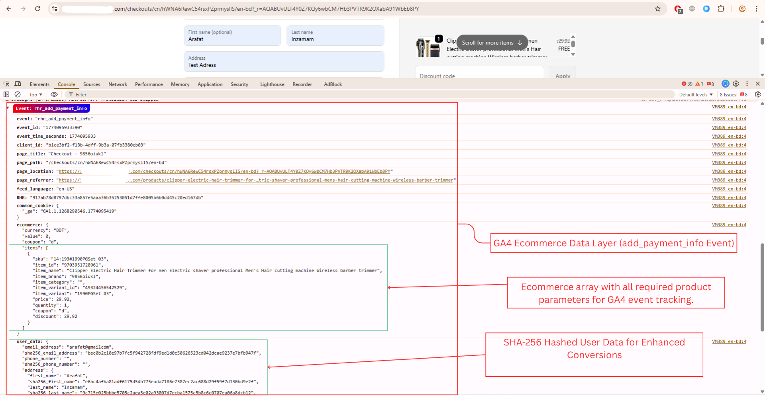Activate the DevTools element inspector tool
The width and height of the screenshot is (765, 398).
coord(6,84)
